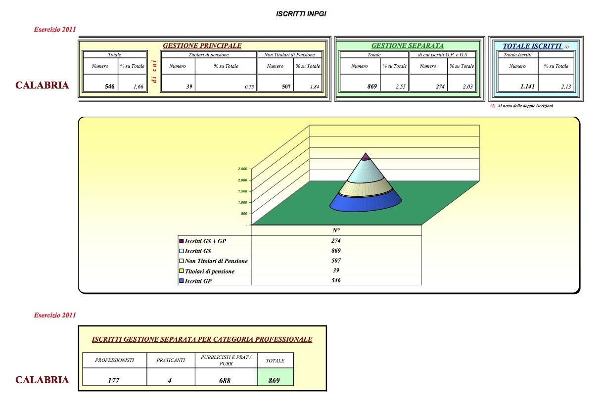
Task: Click the 2.000 chart axis label
Action: [242, 180]
